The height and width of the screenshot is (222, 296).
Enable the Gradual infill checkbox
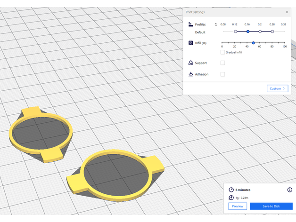(x=223, y=52)
